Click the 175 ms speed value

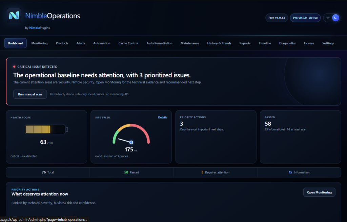[131, 150]
